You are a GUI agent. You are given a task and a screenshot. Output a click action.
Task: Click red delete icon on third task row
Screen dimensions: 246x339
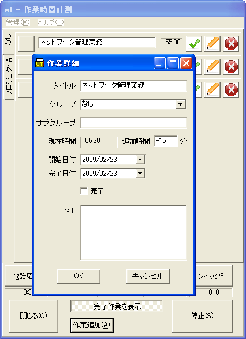tap(231, 90)
